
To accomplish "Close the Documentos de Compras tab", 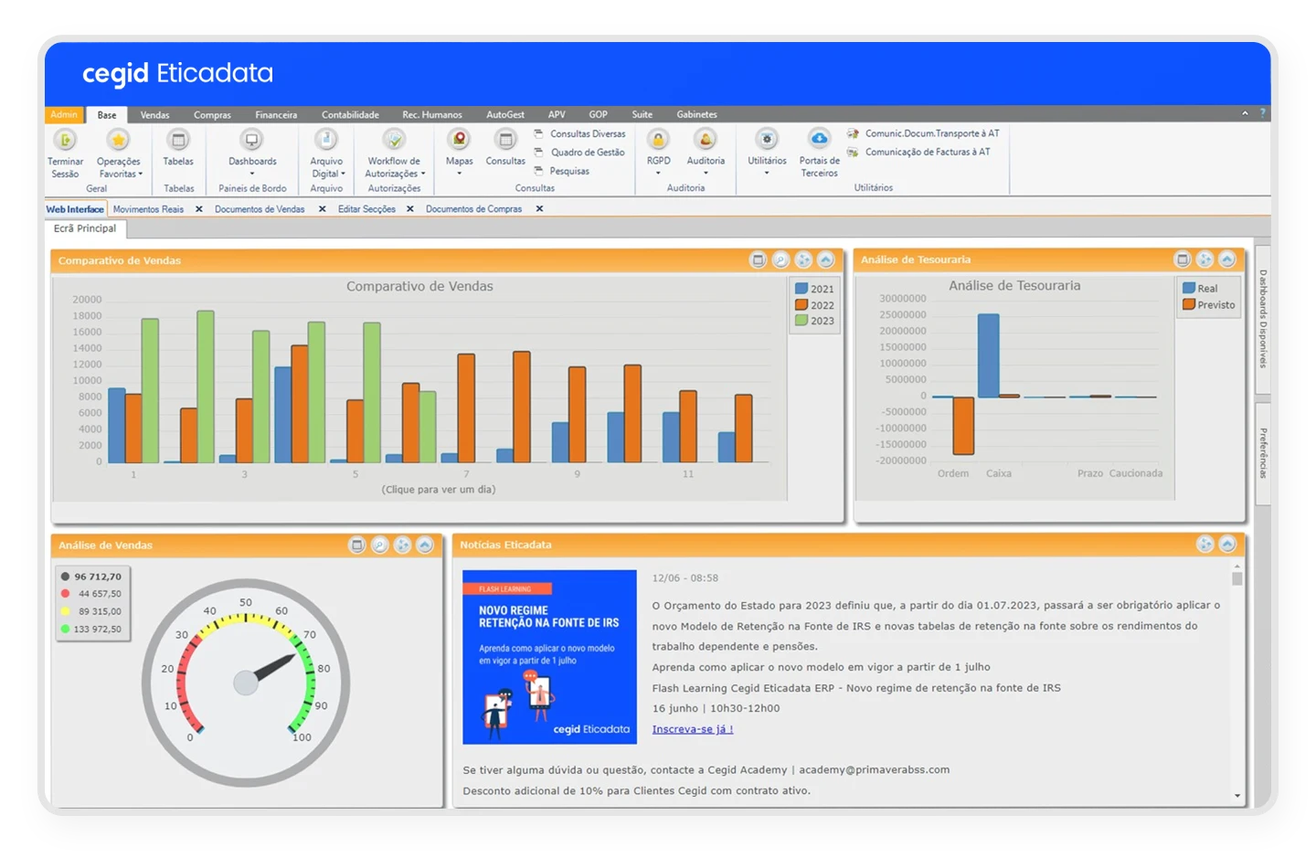I will tap(539, 208).
